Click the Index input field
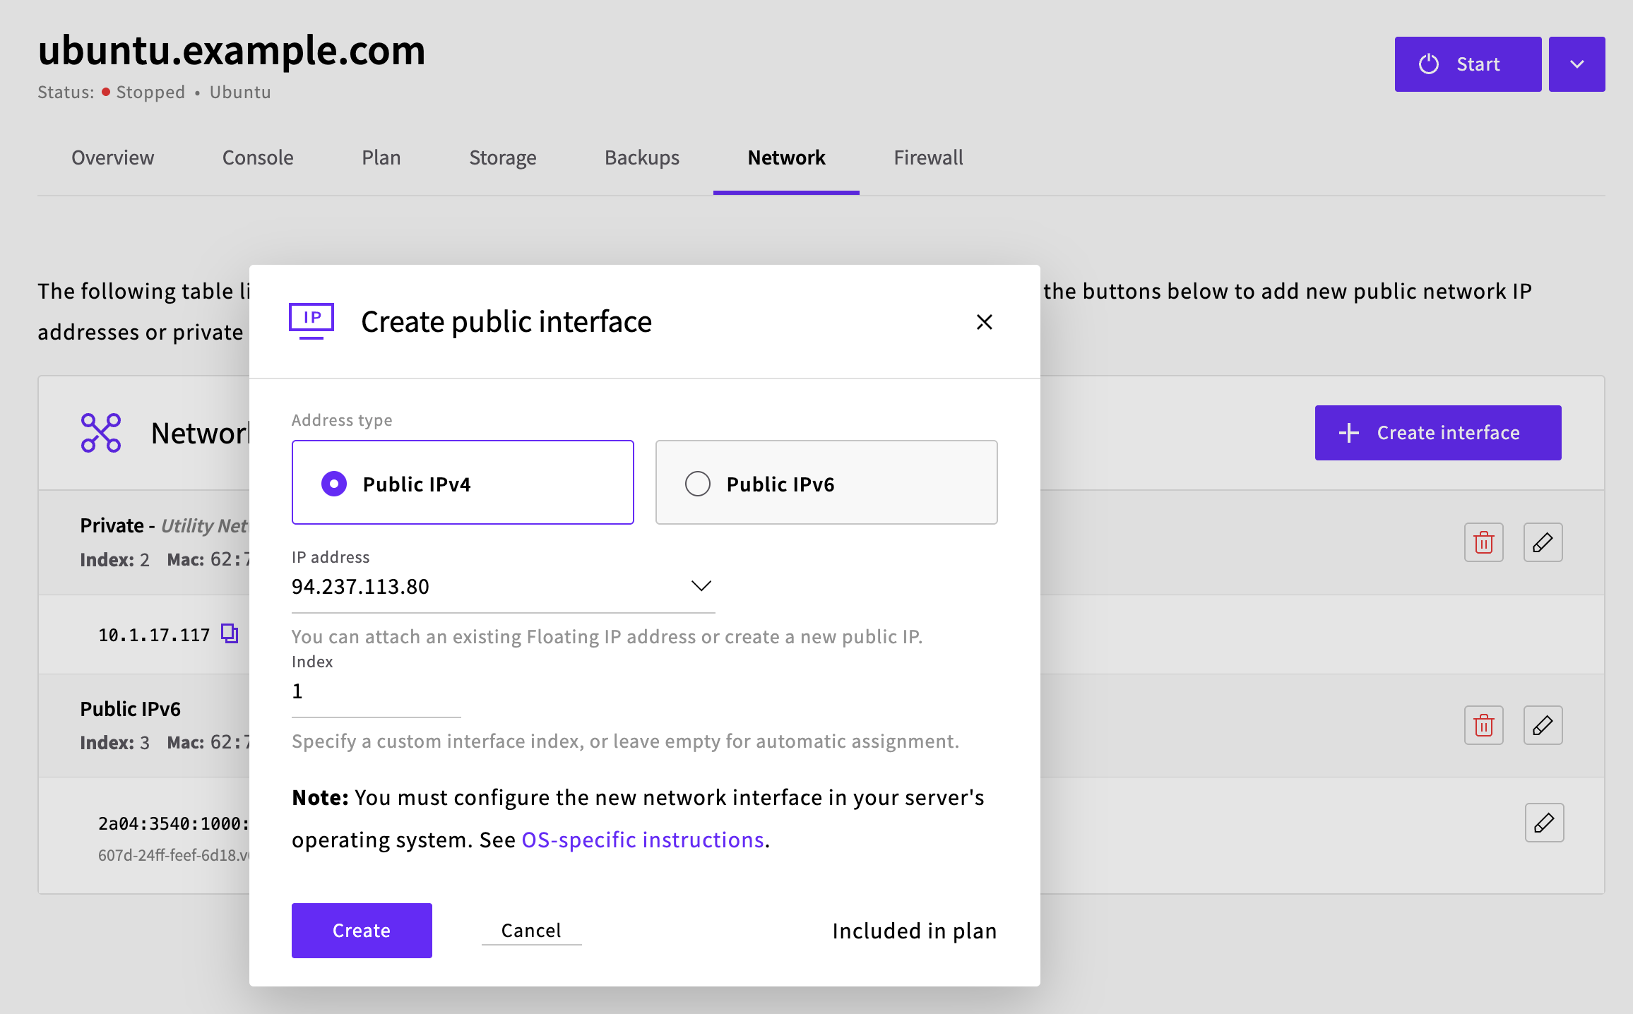 (376, 692)
